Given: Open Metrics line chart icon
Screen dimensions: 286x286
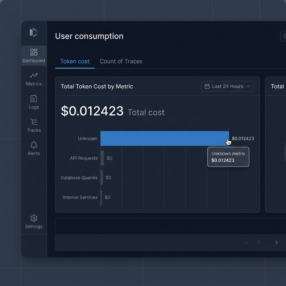Looking at the screenshot, I should point(34,76).
